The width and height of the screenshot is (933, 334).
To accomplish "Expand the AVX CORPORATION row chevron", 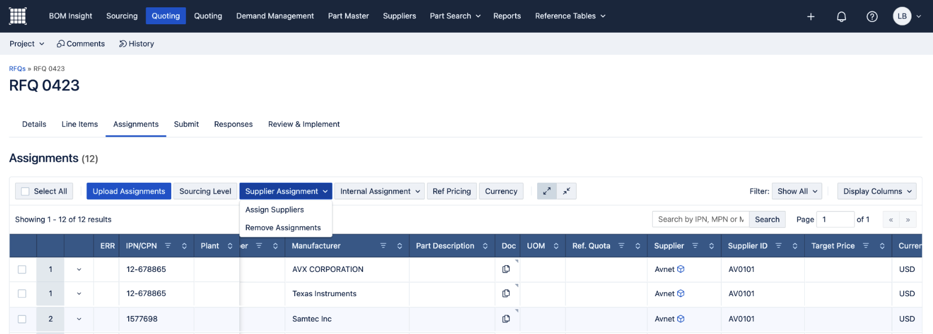I will tap(79, 270).
